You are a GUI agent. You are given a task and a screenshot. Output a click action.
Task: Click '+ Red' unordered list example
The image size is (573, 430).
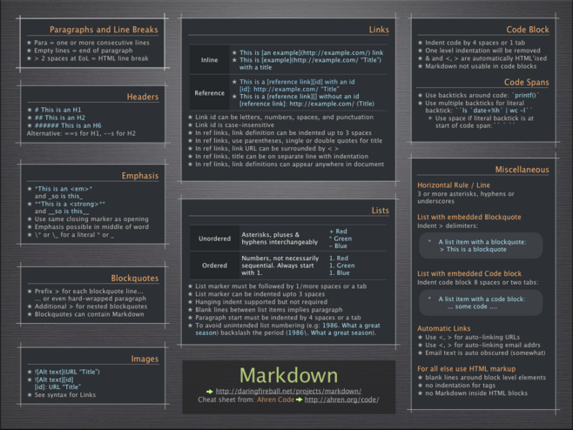[x=338, y=232]
